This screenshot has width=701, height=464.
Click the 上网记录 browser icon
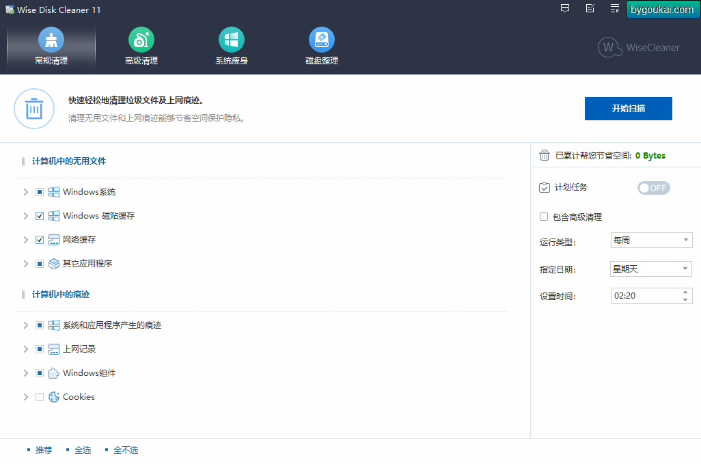pyautogui.click(x=54, y=349)
